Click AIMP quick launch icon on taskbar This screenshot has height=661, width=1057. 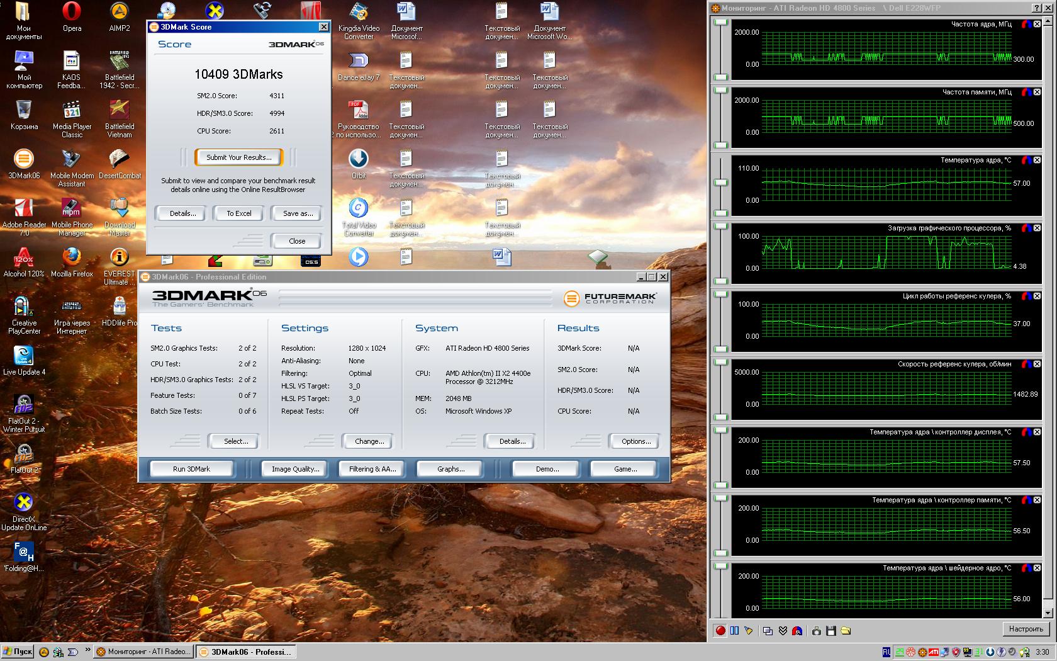tap(44, 652)
